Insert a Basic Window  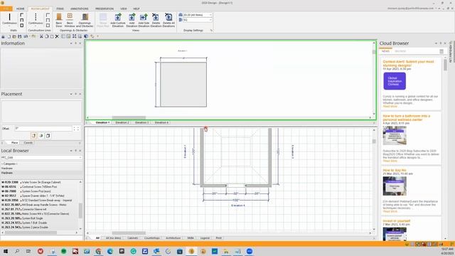pyautogui.click(x=70, y=20)
